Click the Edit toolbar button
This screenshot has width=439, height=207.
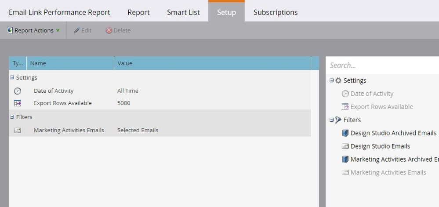[x=83, y=30]
